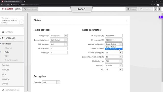The width and height of the screenshot is (163, 92).
Task: Open the browser profile icon
Action: pos(158,5)
